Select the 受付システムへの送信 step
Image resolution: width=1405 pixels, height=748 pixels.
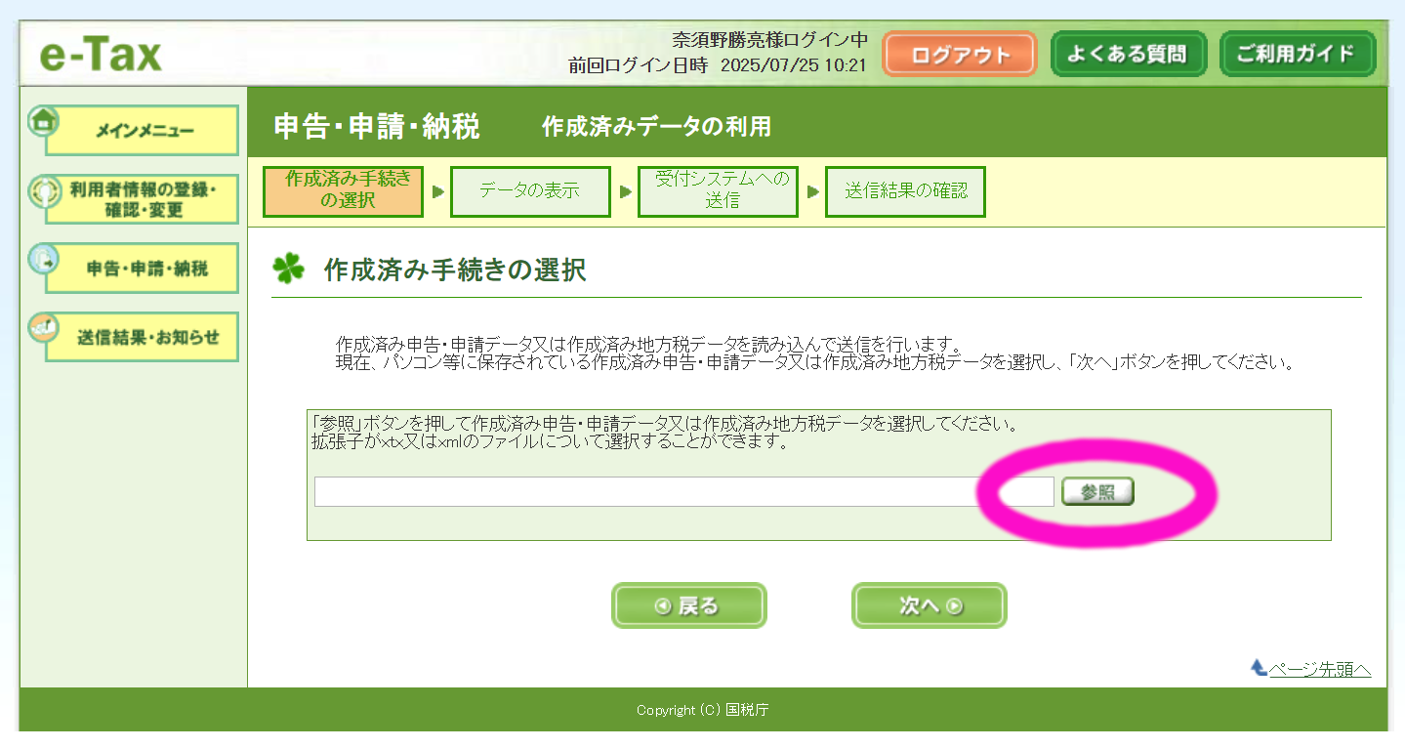[x=718, y=191]
